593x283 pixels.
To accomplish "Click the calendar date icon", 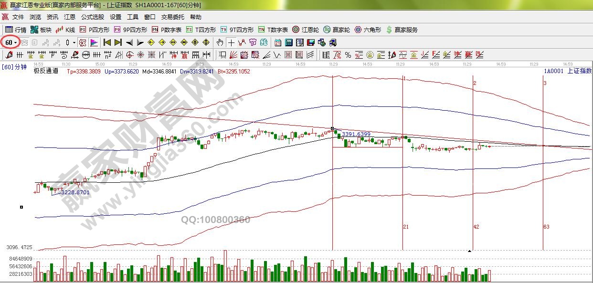I will (x=277, y=42).
